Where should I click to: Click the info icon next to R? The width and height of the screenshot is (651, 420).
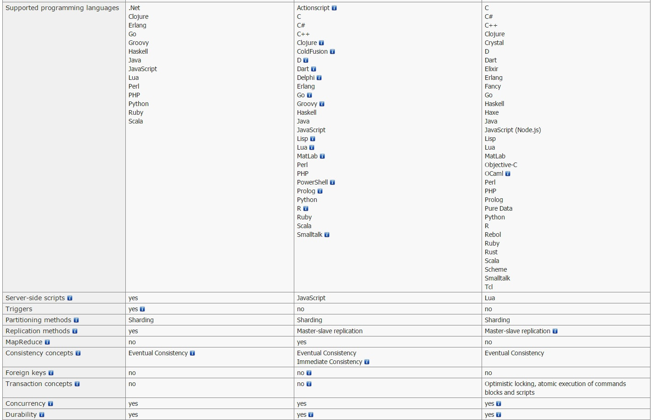[x=306, y=209]
